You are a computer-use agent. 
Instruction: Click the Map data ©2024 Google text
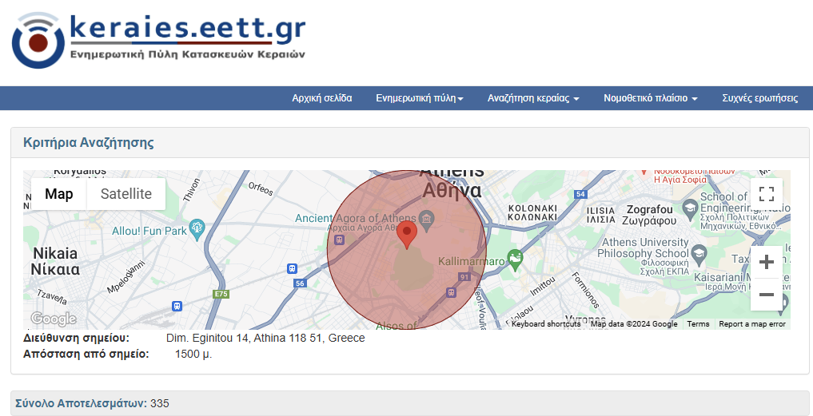[634, 324]
